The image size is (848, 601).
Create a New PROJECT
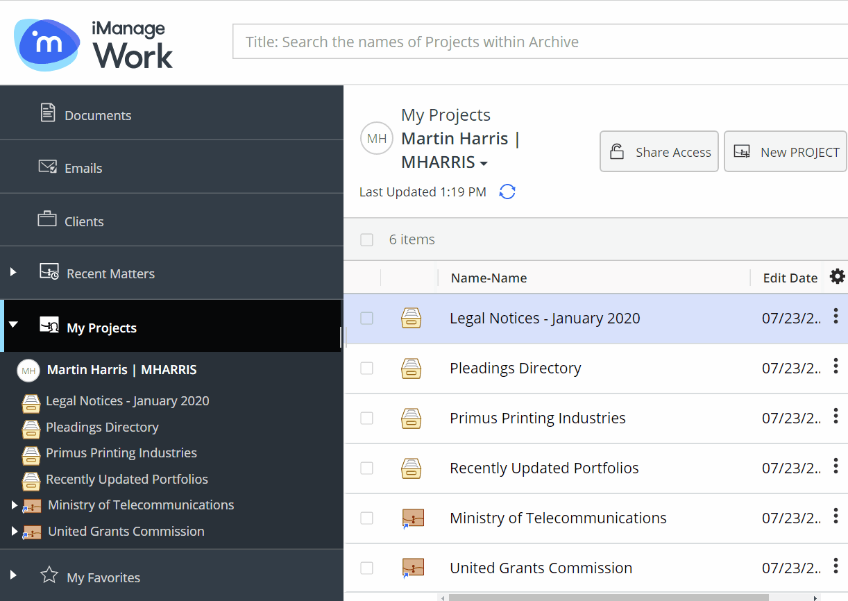pos(786,152)
